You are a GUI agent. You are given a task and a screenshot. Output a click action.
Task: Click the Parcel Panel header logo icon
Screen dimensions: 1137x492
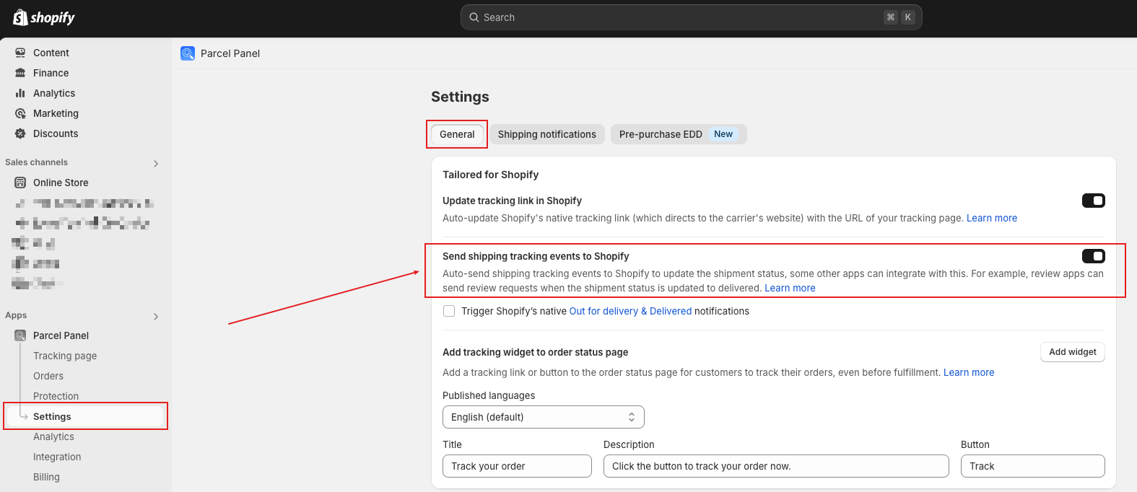pyautogui.click(x=188, y=53)
